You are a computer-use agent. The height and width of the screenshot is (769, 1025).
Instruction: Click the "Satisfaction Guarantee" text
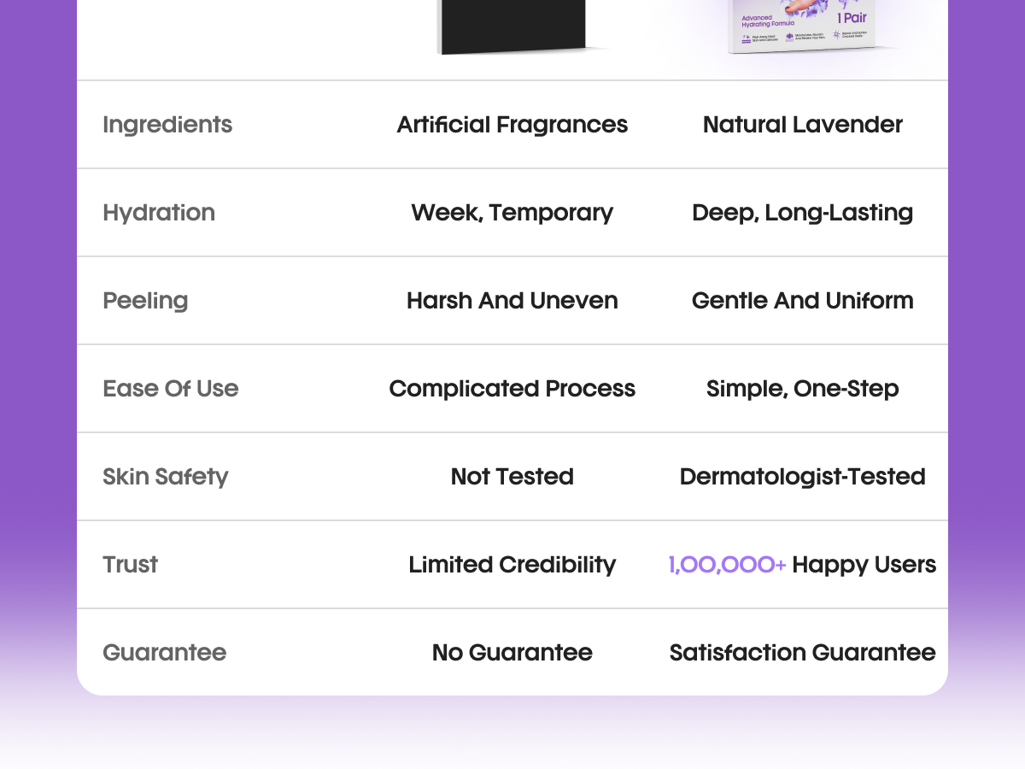[x=802, y=653]
